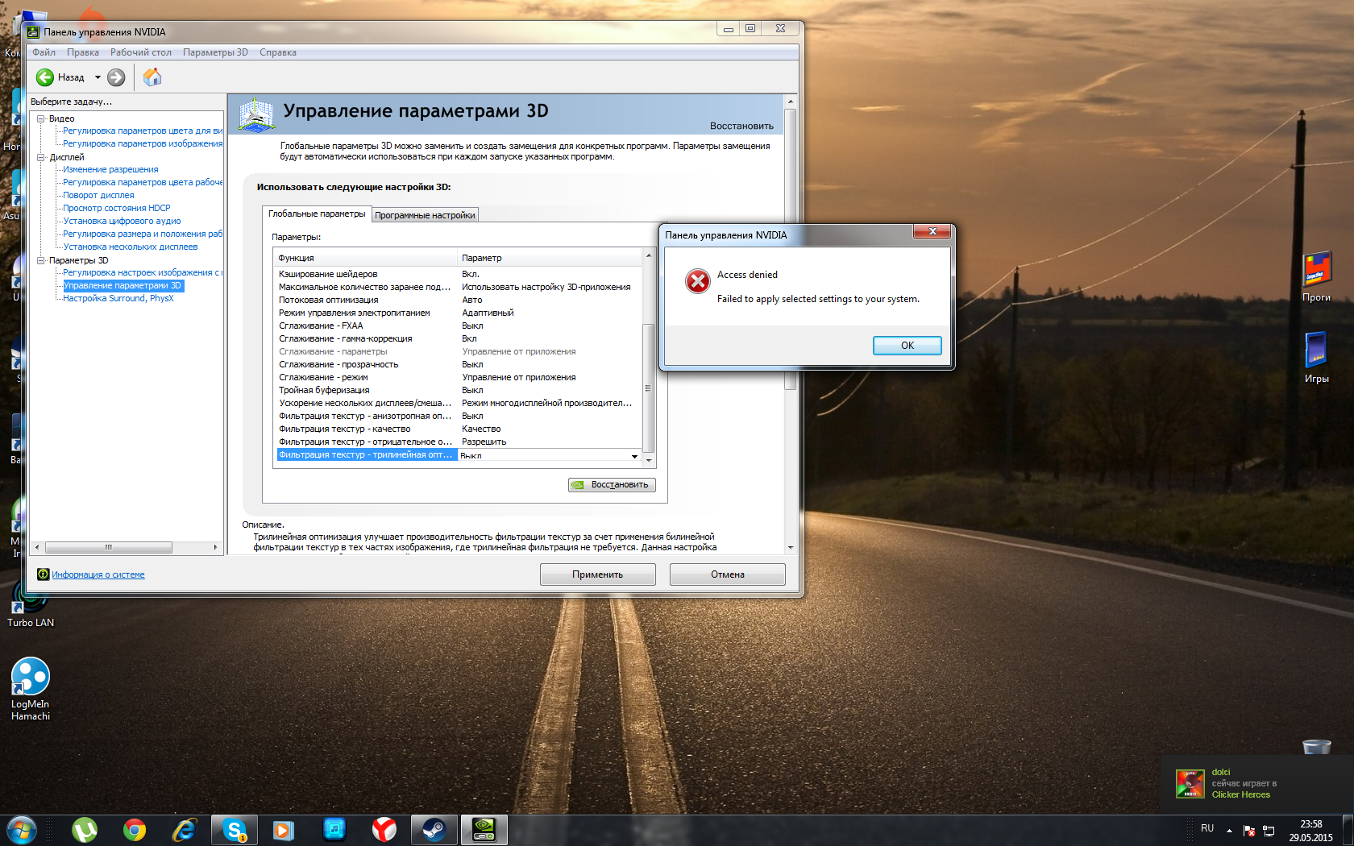This screenshot has width=1354, height=846.
Task: Select Регулировка параметров цвета для видео
Action: click(x=143, y=131)
